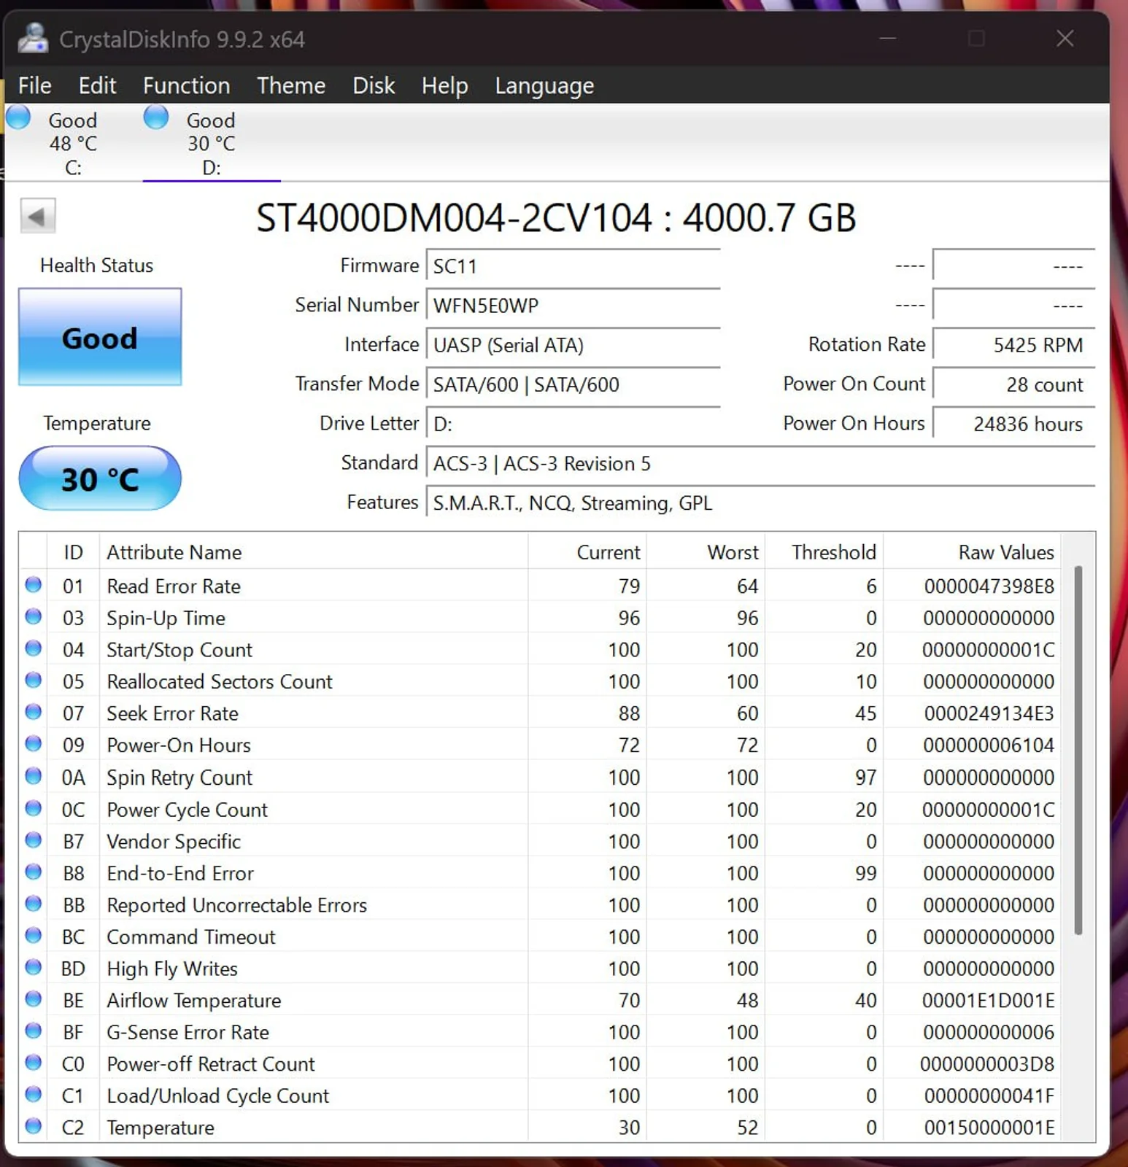Open the Disk menu

pyautogui.click(x=374, y=85)
